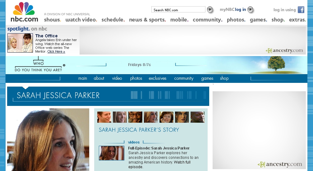Select the sixth celebrity thumbnail, brunette woman
The image size is (313, 171).
click(x=182, y=117)
